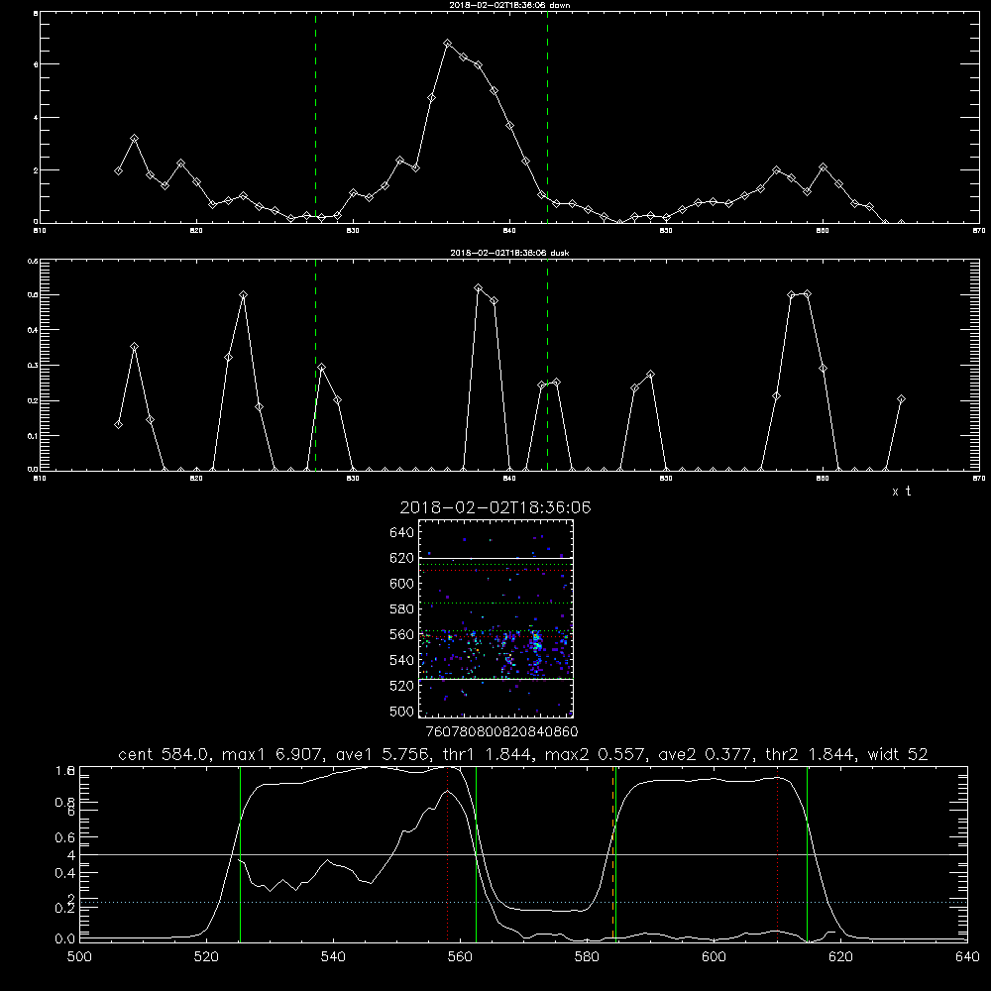The image size is (991, 991).
Task: Click the left green dashed line in the dawn plot
Action: coord(315,118)
